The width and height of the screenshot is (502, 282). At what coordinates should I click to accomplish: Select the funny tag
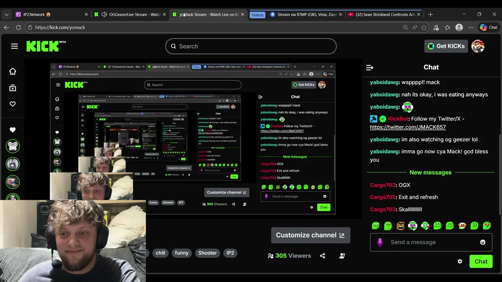click(x=182, y=253)
